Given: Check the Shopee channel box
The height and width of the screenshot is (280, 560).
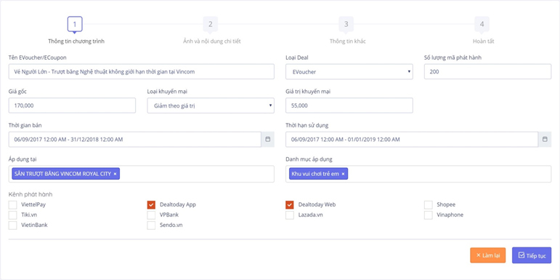Looking at the screenshot, I should tap(429, 205).
